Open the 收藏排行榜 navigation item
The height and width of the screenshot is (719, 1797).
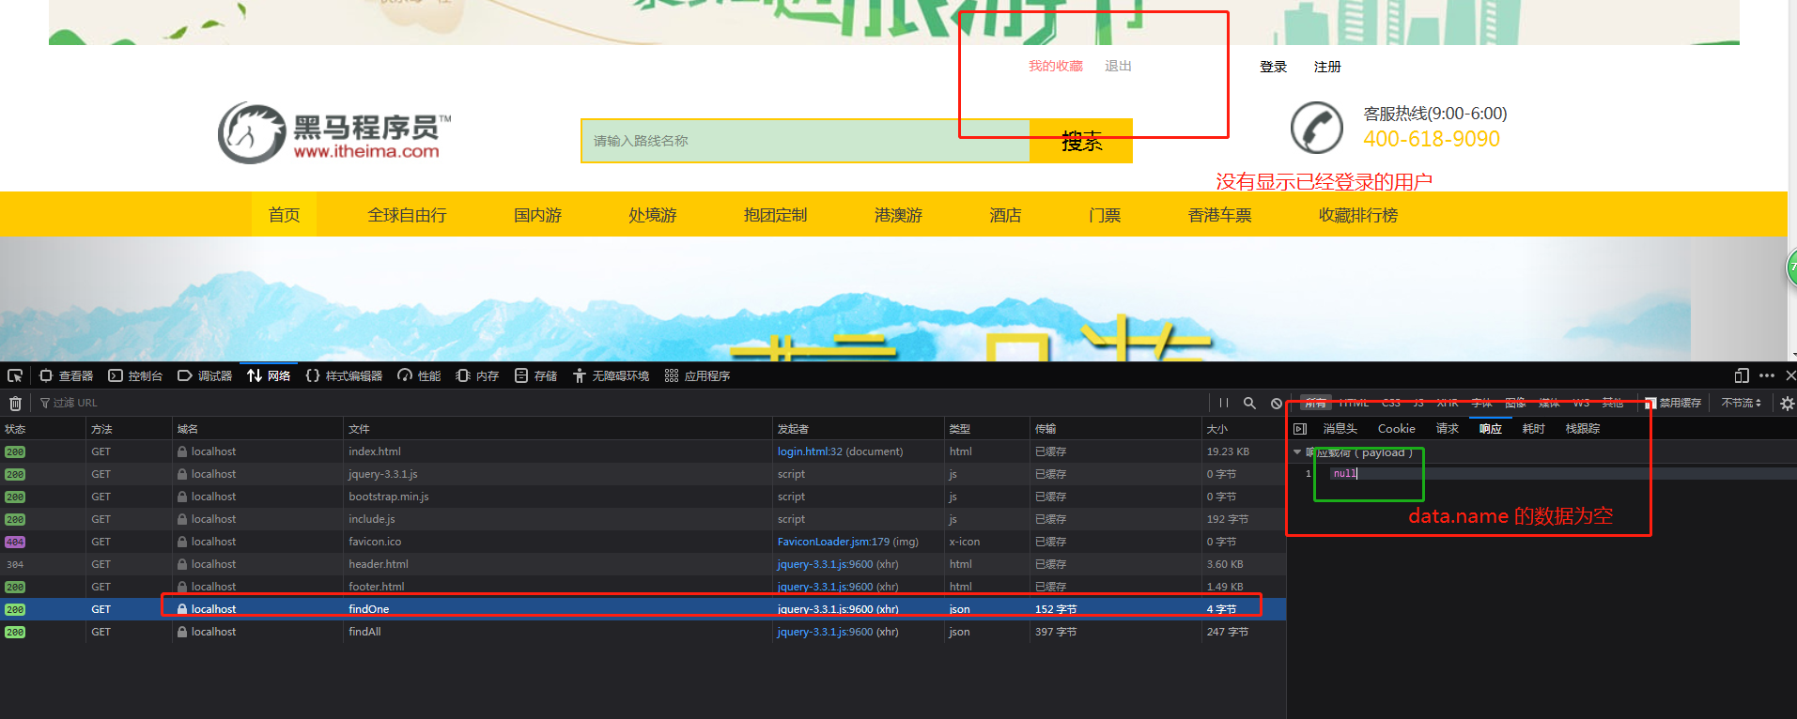click(1357, 215)
